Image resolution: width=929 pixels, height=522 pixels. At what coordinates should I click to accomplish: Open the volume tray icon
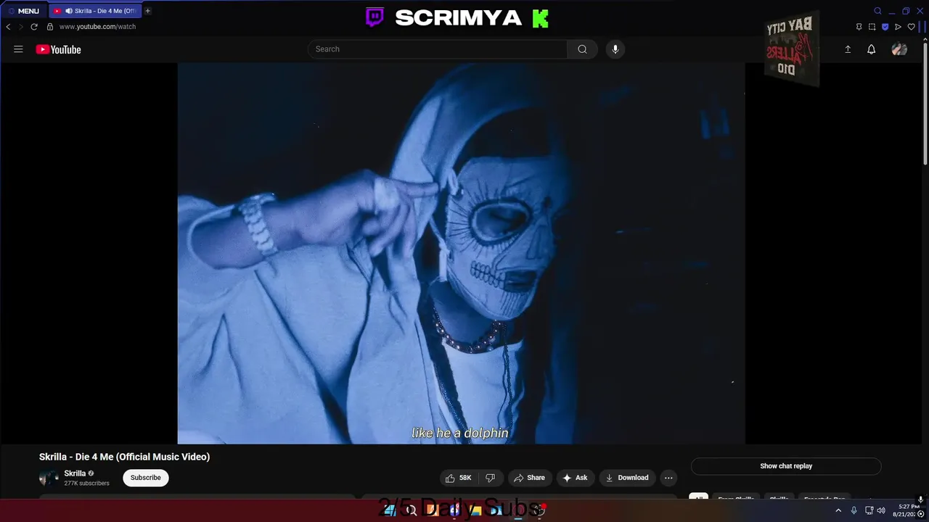click(x=881, y=510)
